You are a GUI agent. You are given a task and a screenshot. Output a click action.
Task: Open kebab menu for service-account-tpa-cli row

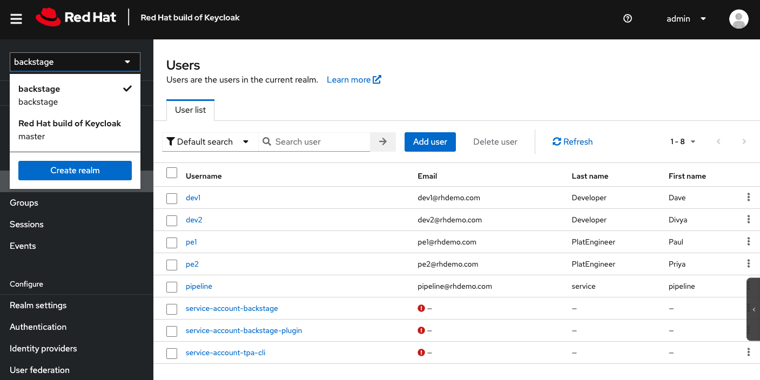(748, 352)
